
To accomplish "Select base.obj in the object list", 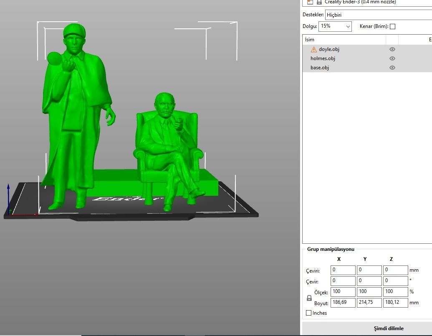I will pyautogui.click(x=320, y=68).
